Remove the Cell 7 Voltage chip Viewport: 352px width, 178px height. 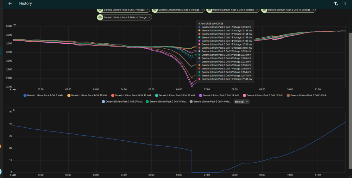(x=147, y=10)
